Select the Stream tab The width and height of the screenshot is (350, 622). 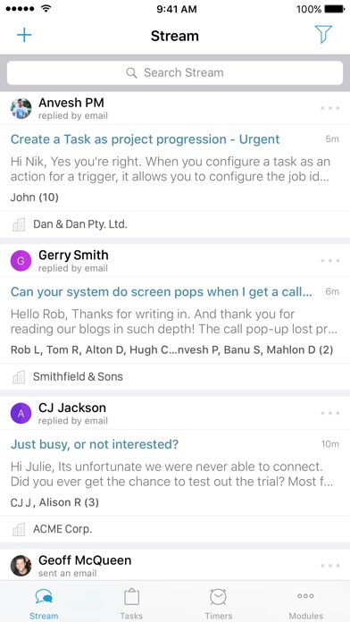[x=44, y=604]
